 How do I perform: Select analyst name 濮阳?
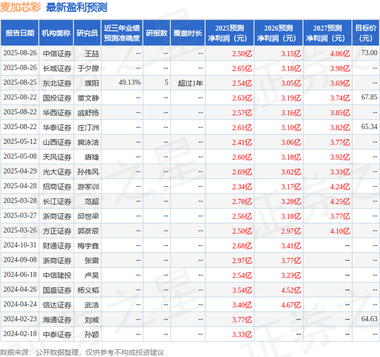[x=92, y=83]
